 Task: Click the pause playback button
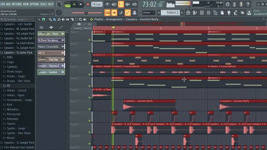point(74,5)
